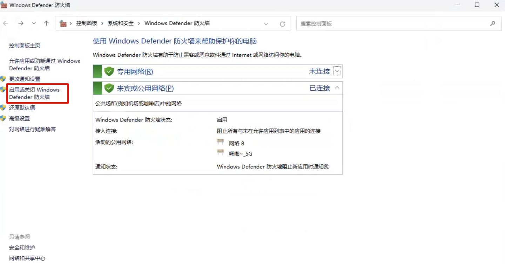Click the back navigation arrow

(x=6, y=23)
